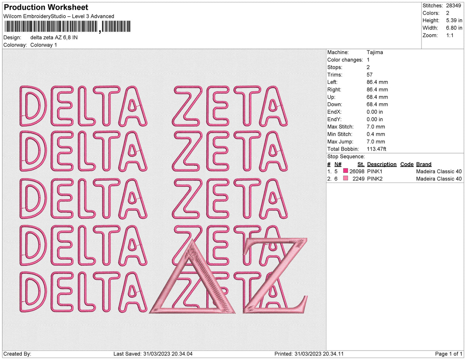The height and width of the screenshot is (360, 466).
Task: Click the Description column header
Action: click(382, 164)
